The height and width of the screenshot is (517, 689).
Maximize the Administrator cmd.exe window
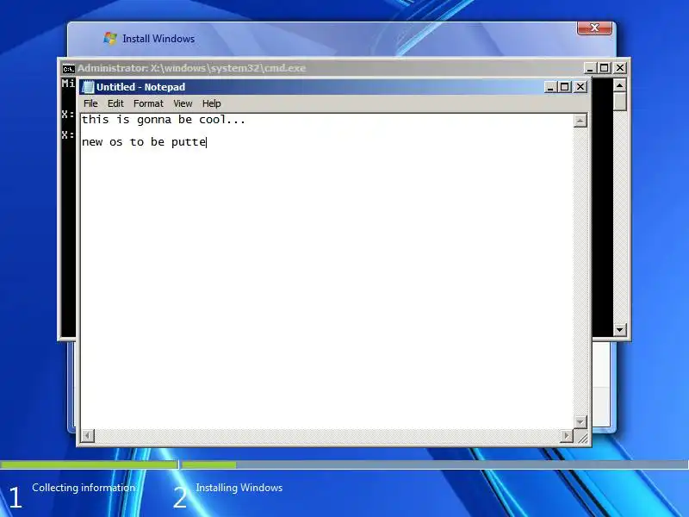click(x=605, y=68)
